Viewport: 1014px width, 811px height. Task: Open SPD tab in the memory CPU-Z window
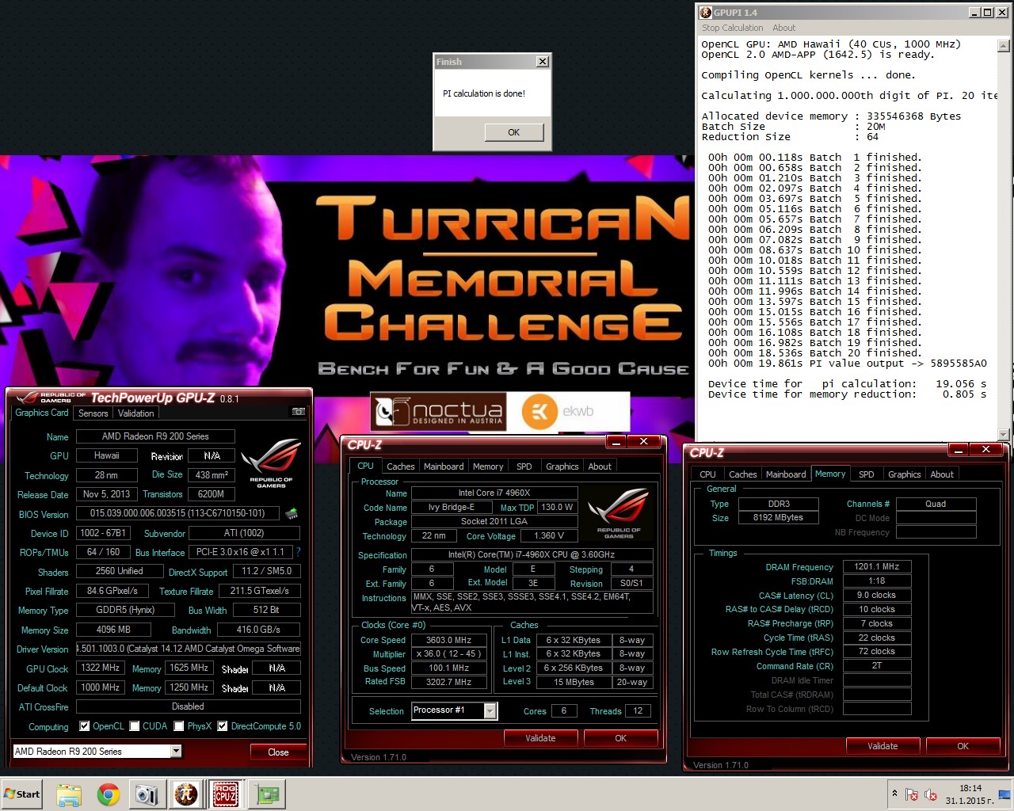867,474
